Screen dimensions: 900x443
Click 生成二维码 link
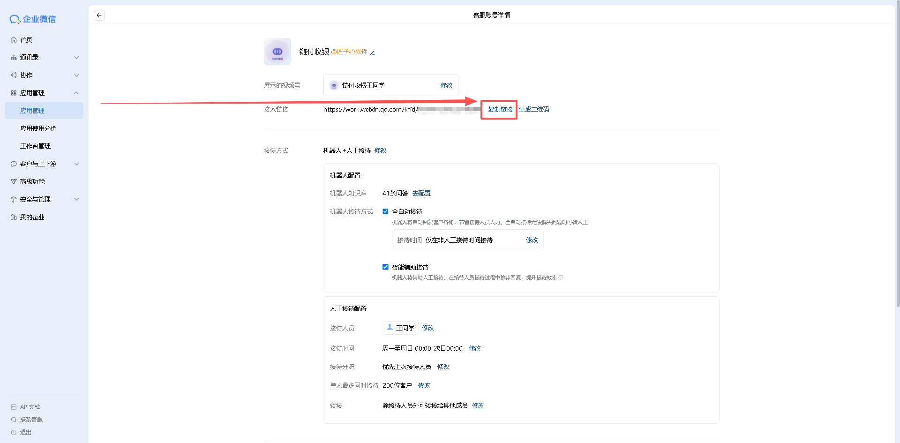(x=534, y=109)
